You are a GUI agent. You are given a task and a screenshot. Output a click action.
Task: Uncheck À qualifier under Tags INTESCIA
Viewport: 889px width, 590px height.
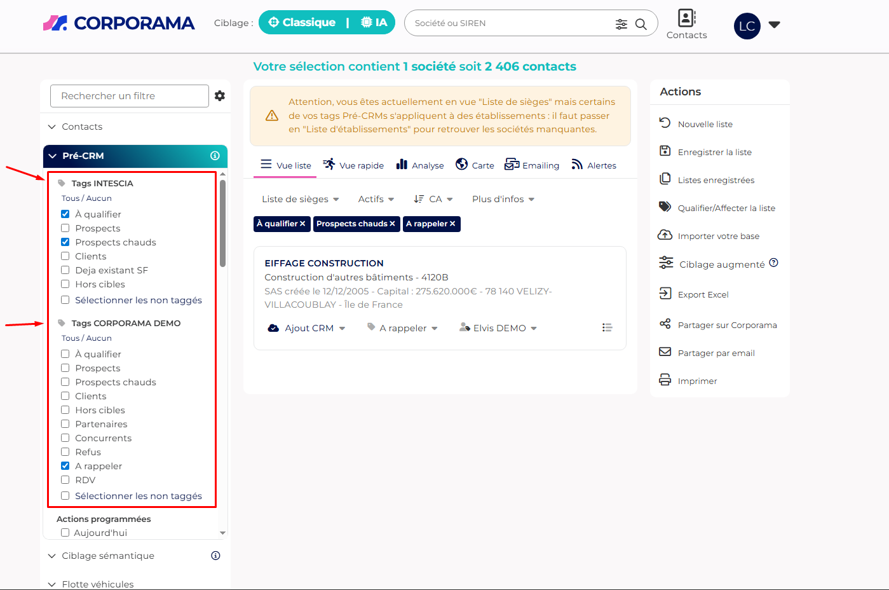tap(65, 214)
